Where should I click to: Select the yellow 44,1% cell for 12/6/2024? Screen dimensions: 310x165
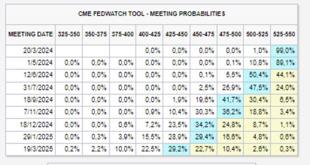pyautogui.click(x=284, y=75)
